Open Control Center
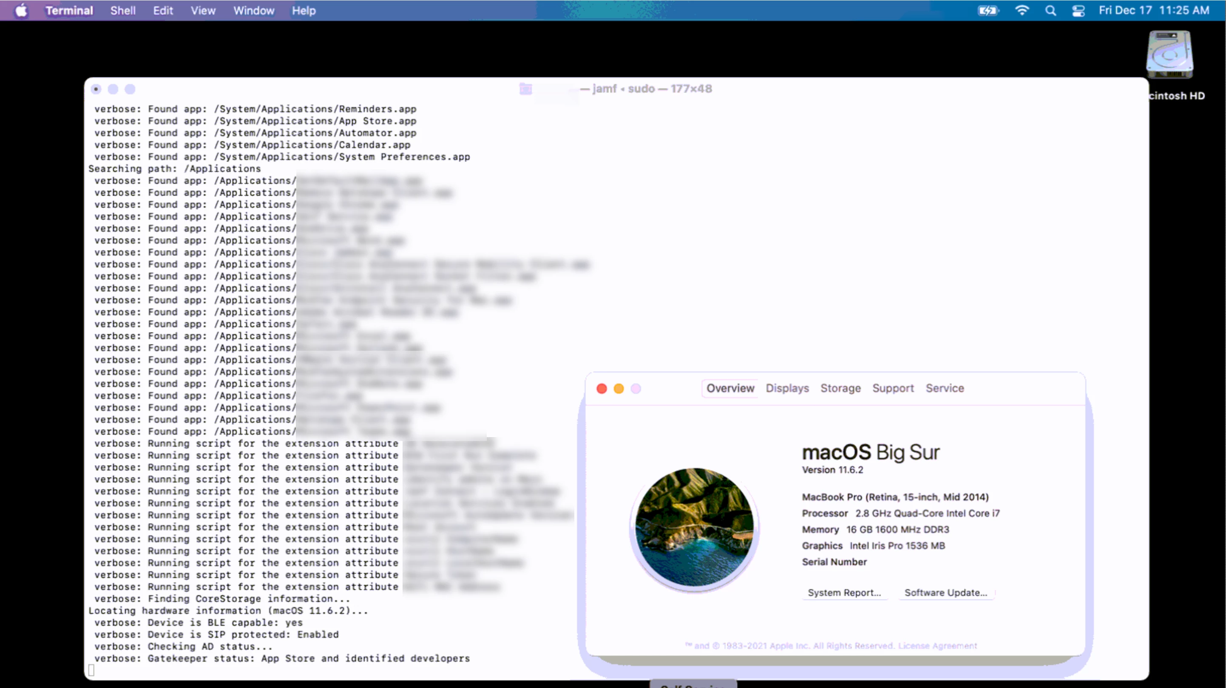The height and width of the screenshot is (688, 1226). point(1078,11)
